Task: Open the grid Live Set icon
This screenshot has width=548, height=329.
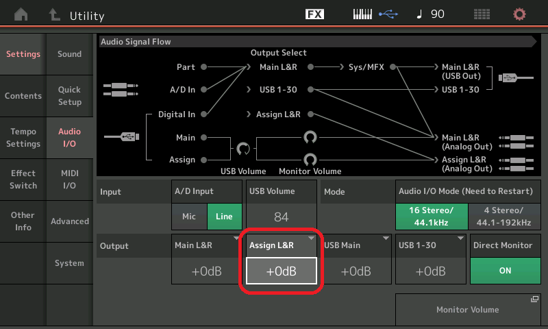Action: coord(482,14)
